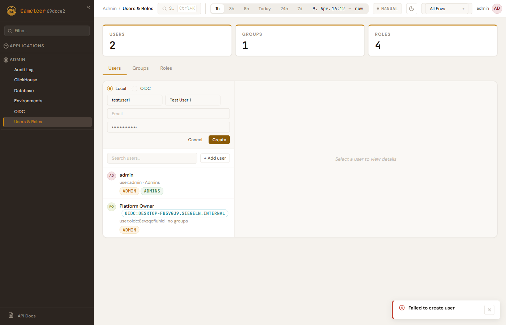Switch to the Groups tab
The width and height of the screenshot is (506, 325).
[x=140, y=68]
